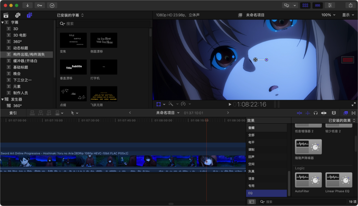Open the workspace display arrangement icon
The width and height of the screenshot is (358, 206).
(x=287, y=5)
